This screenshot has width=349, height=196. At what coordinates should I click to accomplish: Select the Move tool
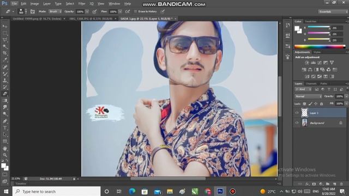(5, 26)
